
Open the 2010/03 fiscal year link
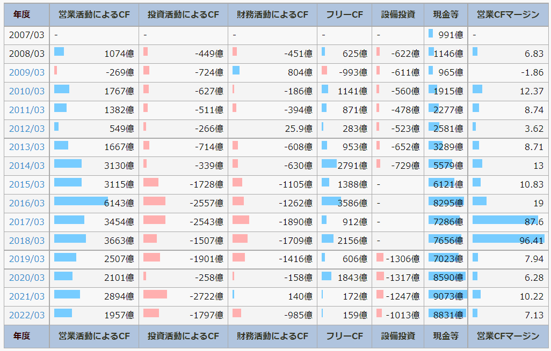point(27,91)
